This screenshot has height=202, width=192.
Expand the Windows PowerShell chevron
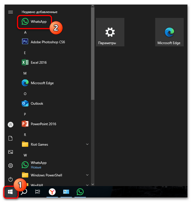pyautogui.click(x=87, y=175)
